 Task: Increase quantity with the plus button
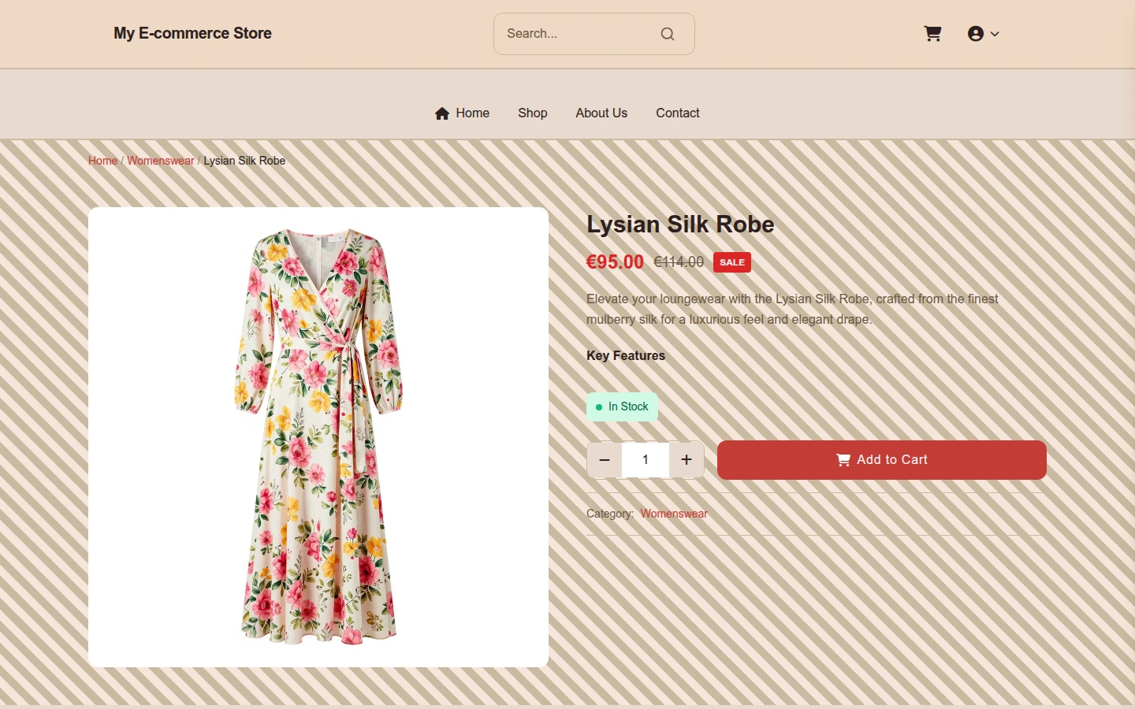(687, 460)
